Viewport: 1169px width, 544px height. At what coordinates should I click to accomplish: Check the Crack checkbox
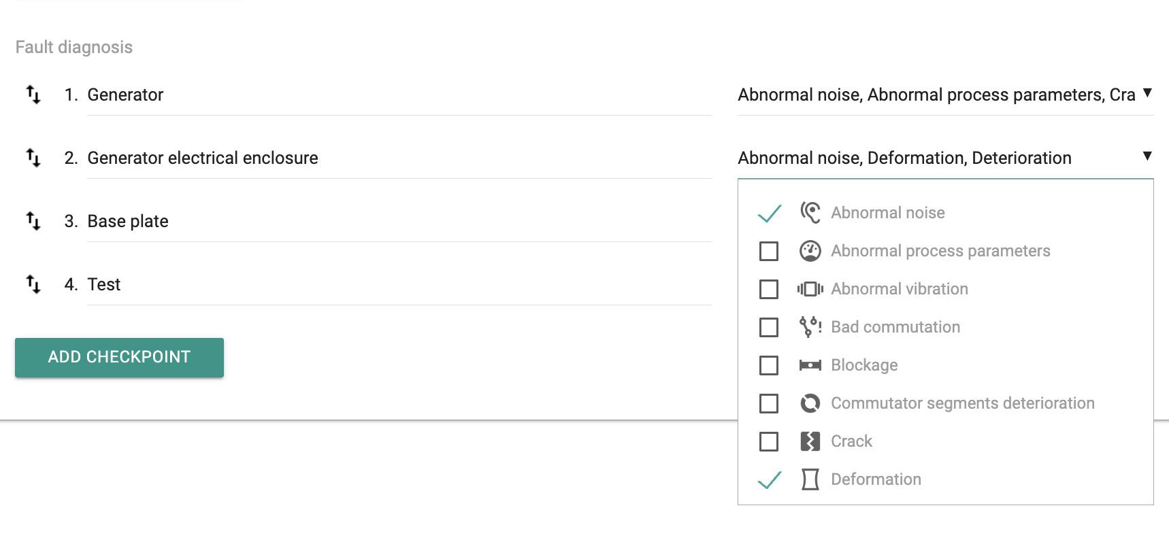click(x=769, y=441)
